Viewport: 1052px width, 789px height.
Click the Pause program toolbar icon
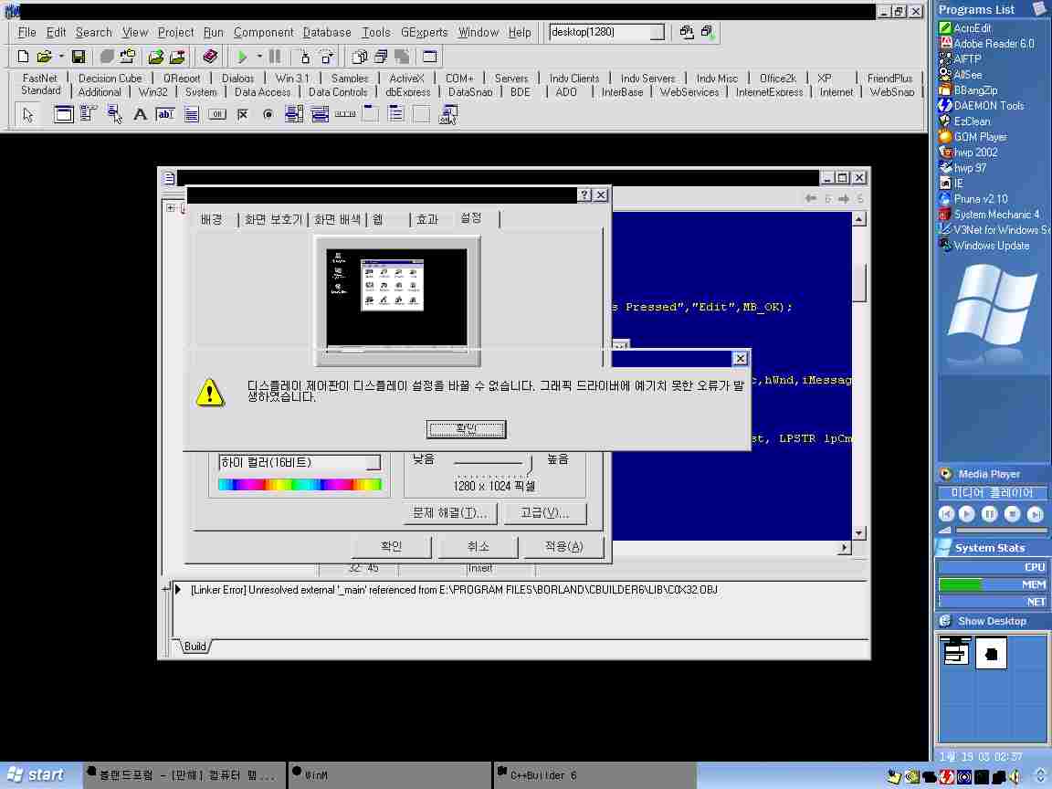[275, 57]
